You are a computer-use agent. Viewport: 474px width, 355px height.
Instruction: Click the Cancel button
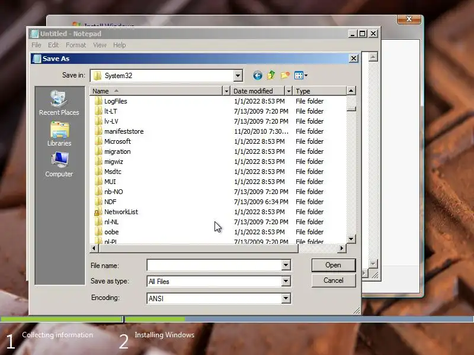coord(334,280)
